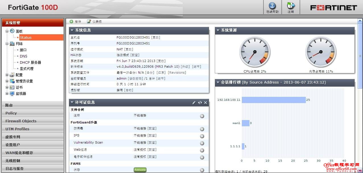
Task: Open the 日志与报告 menu section
Action: pyautogui.click(x=33, y=168)
